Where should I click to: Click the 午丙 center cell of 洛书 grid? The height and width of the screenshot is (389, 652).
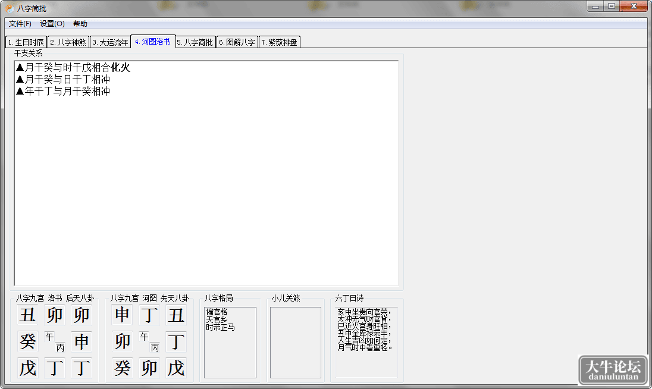click(x=55, y=341)
